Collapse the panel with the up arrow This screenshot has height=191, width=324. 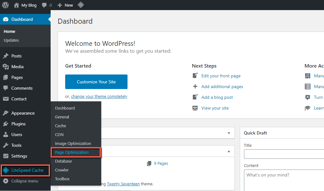[x=229, y=152]
